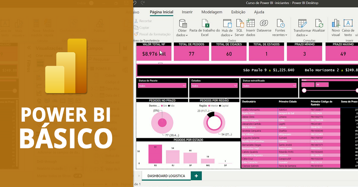Click the Status estratificado header chevron
Screen dimensions: 358x187
(295, 81)
